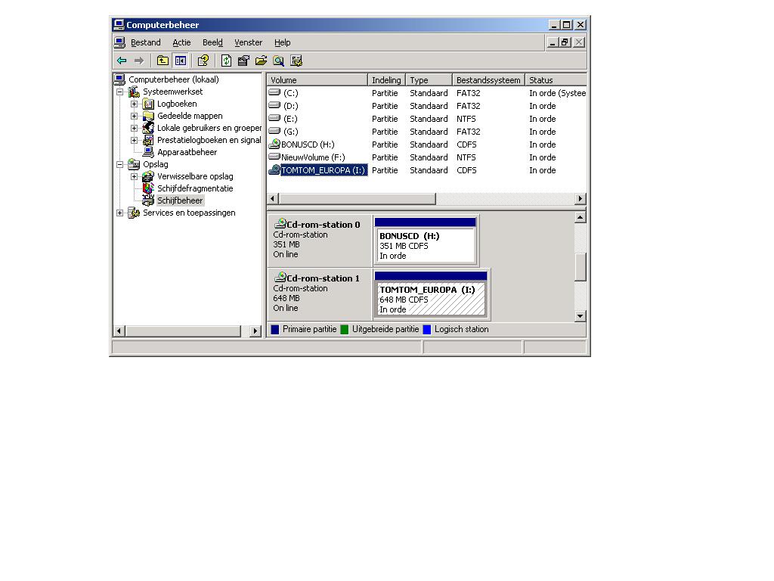Click the drive icon for volume (C:)
774x581 pixels.
[274, 92]
